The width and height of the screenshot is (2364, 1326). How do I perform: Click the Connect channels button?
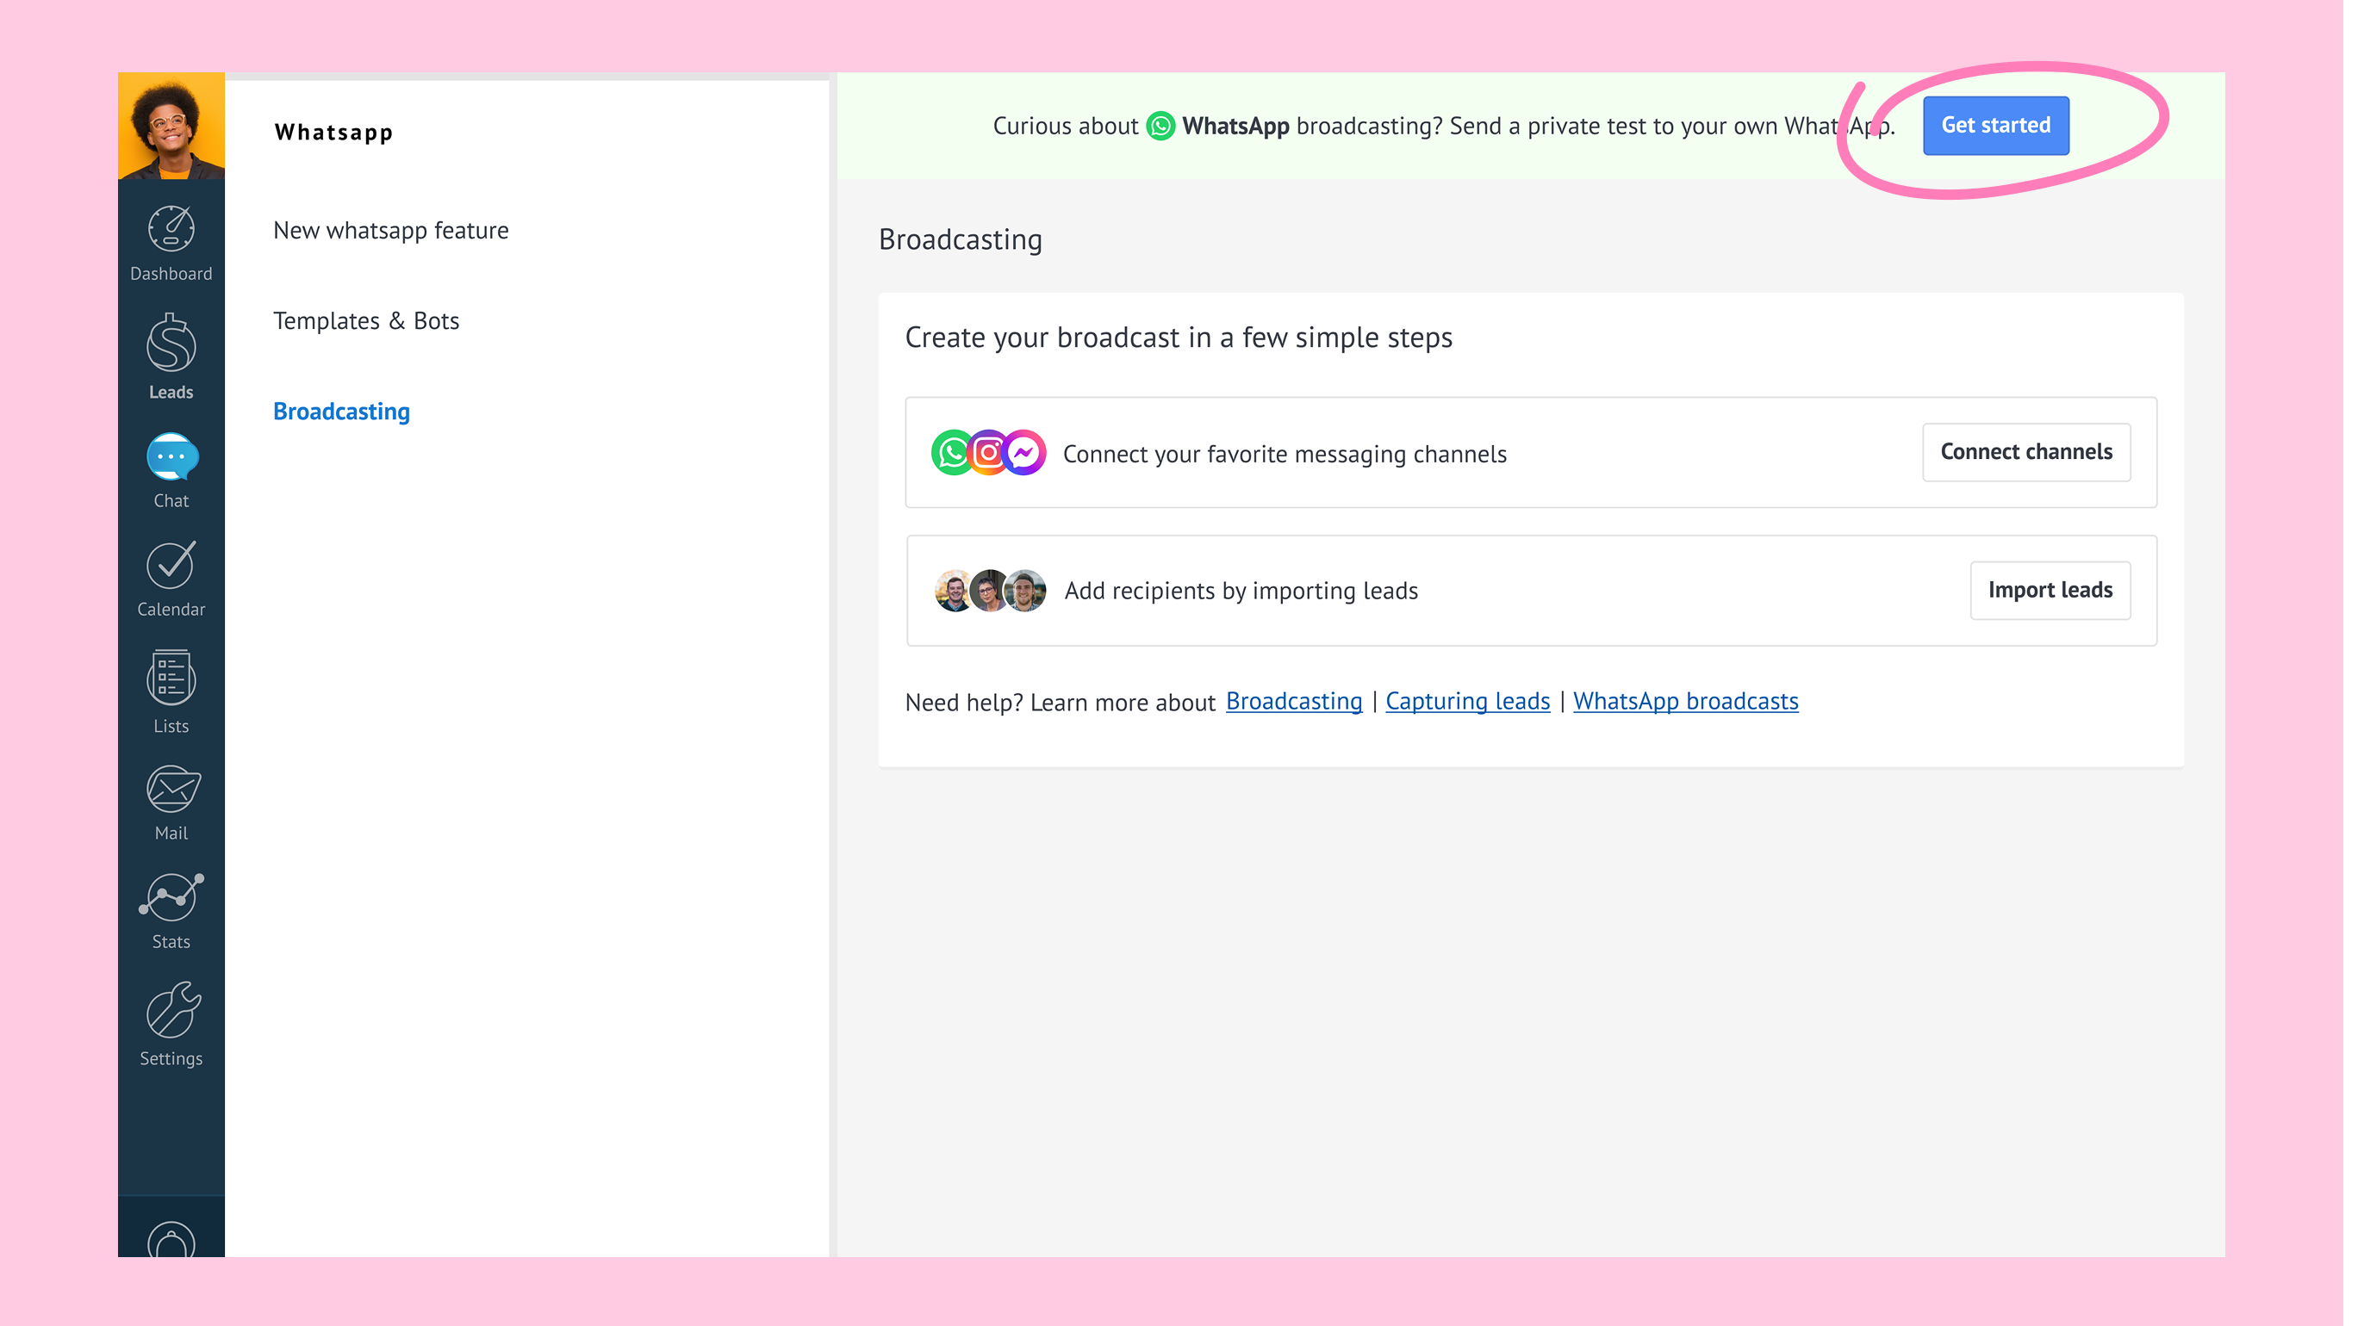coord(2025,452)
